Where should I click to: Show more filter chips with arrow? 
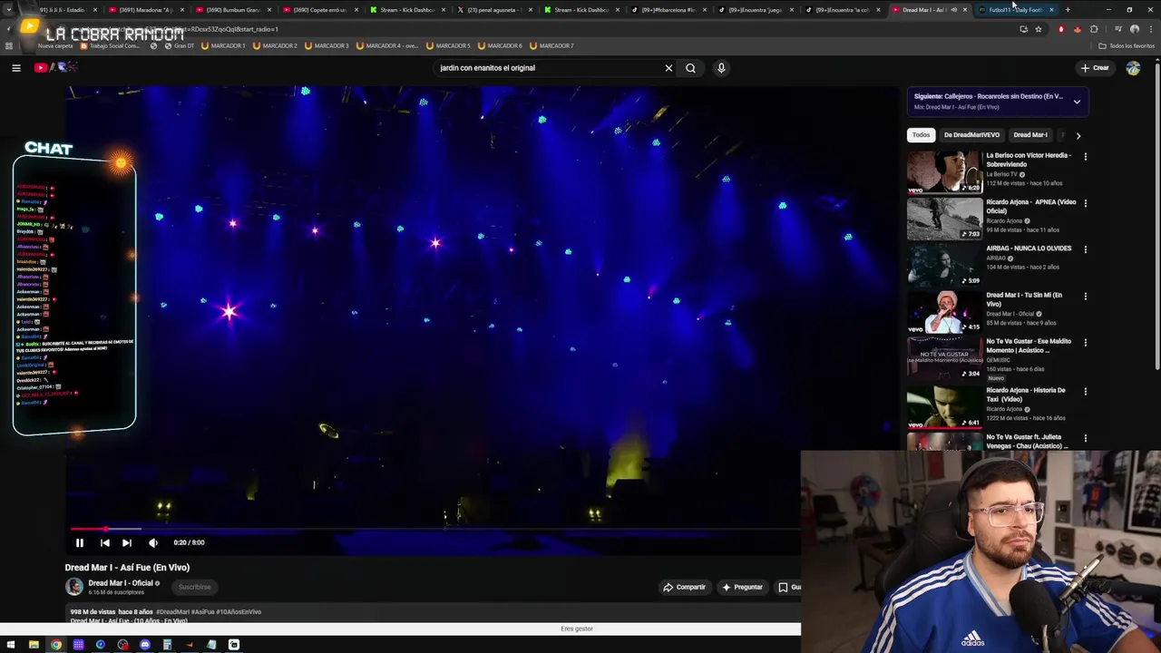click(1078, 135)
